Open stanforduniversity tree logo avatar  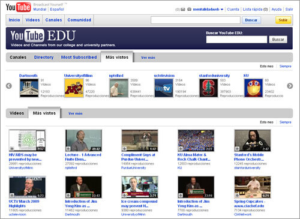(209, 88)
